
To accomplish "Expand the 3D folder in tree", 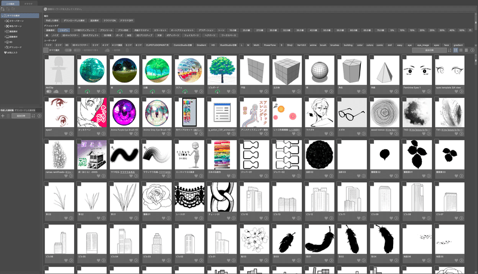I will [5, 42].
